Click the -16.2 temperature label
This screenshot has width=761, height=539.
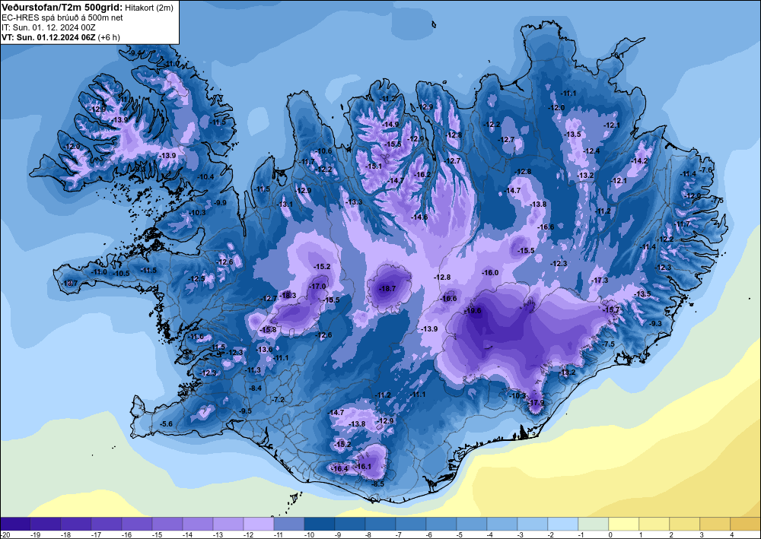422,175
